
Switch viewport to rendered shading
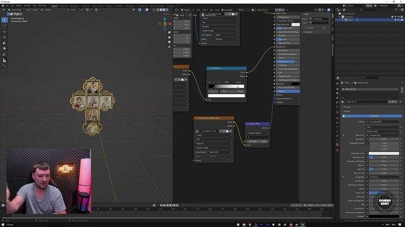coord(166,10)
